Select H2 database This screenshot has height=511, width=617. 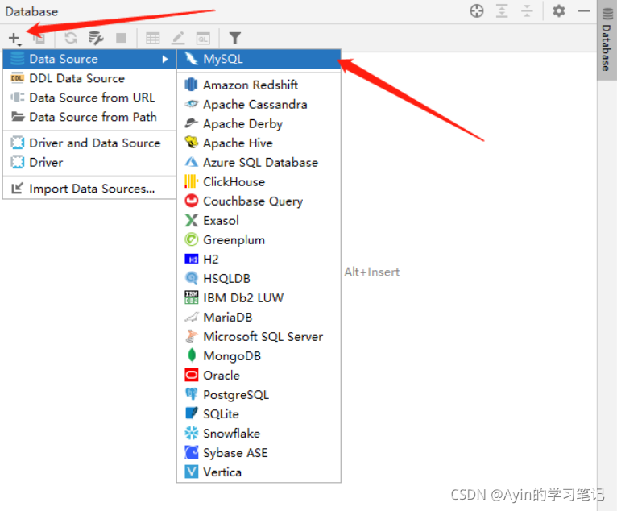(259, 259)
